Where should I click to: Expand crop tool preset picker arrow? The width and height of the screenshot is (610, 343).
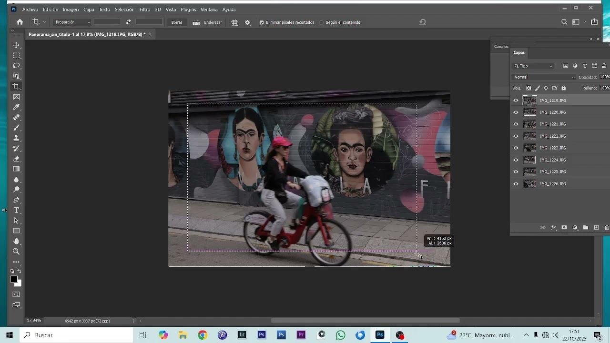(45, 22)
